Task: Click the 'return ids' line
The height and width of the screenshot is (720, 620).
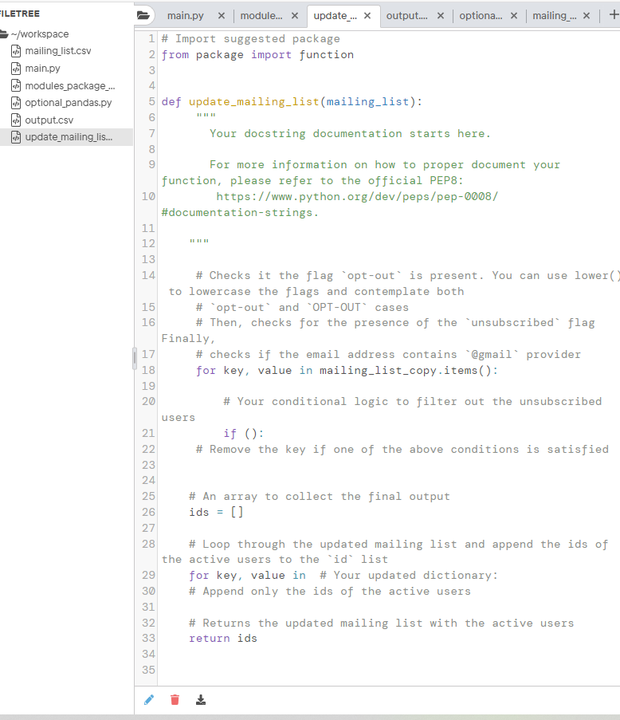Action: 223,638
